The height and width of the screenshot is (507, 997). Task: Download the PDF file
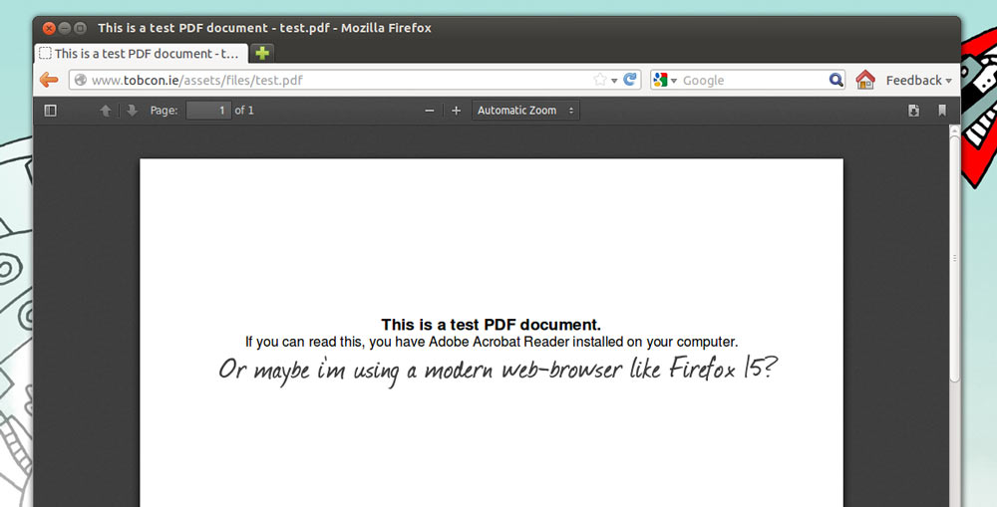(x=913, y=111)
